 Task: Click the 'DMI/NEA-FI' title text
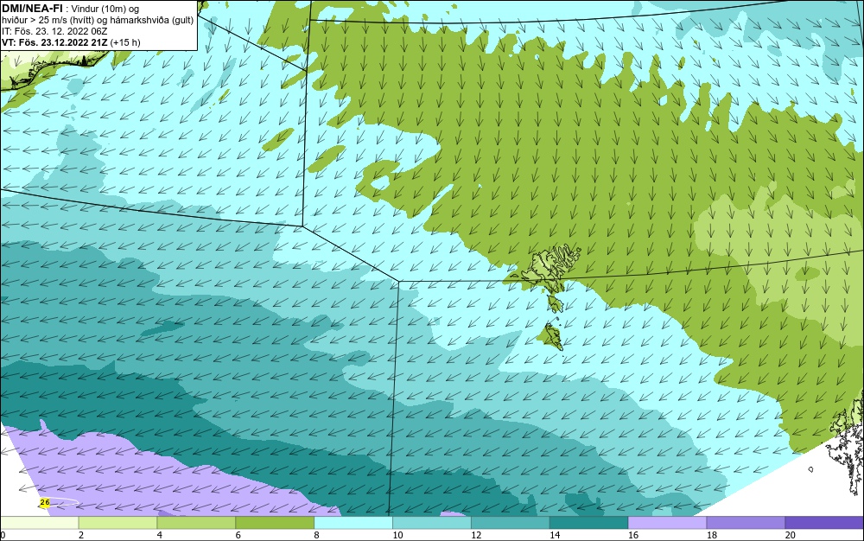point(32,8)
